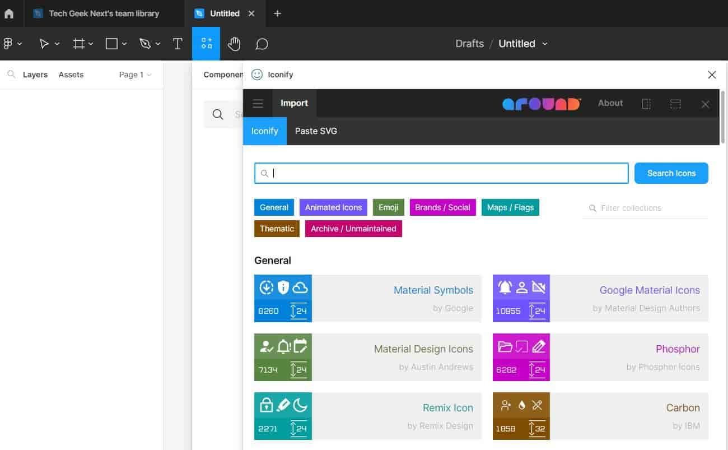Open the Google Material Icons collection

(600, 298)
